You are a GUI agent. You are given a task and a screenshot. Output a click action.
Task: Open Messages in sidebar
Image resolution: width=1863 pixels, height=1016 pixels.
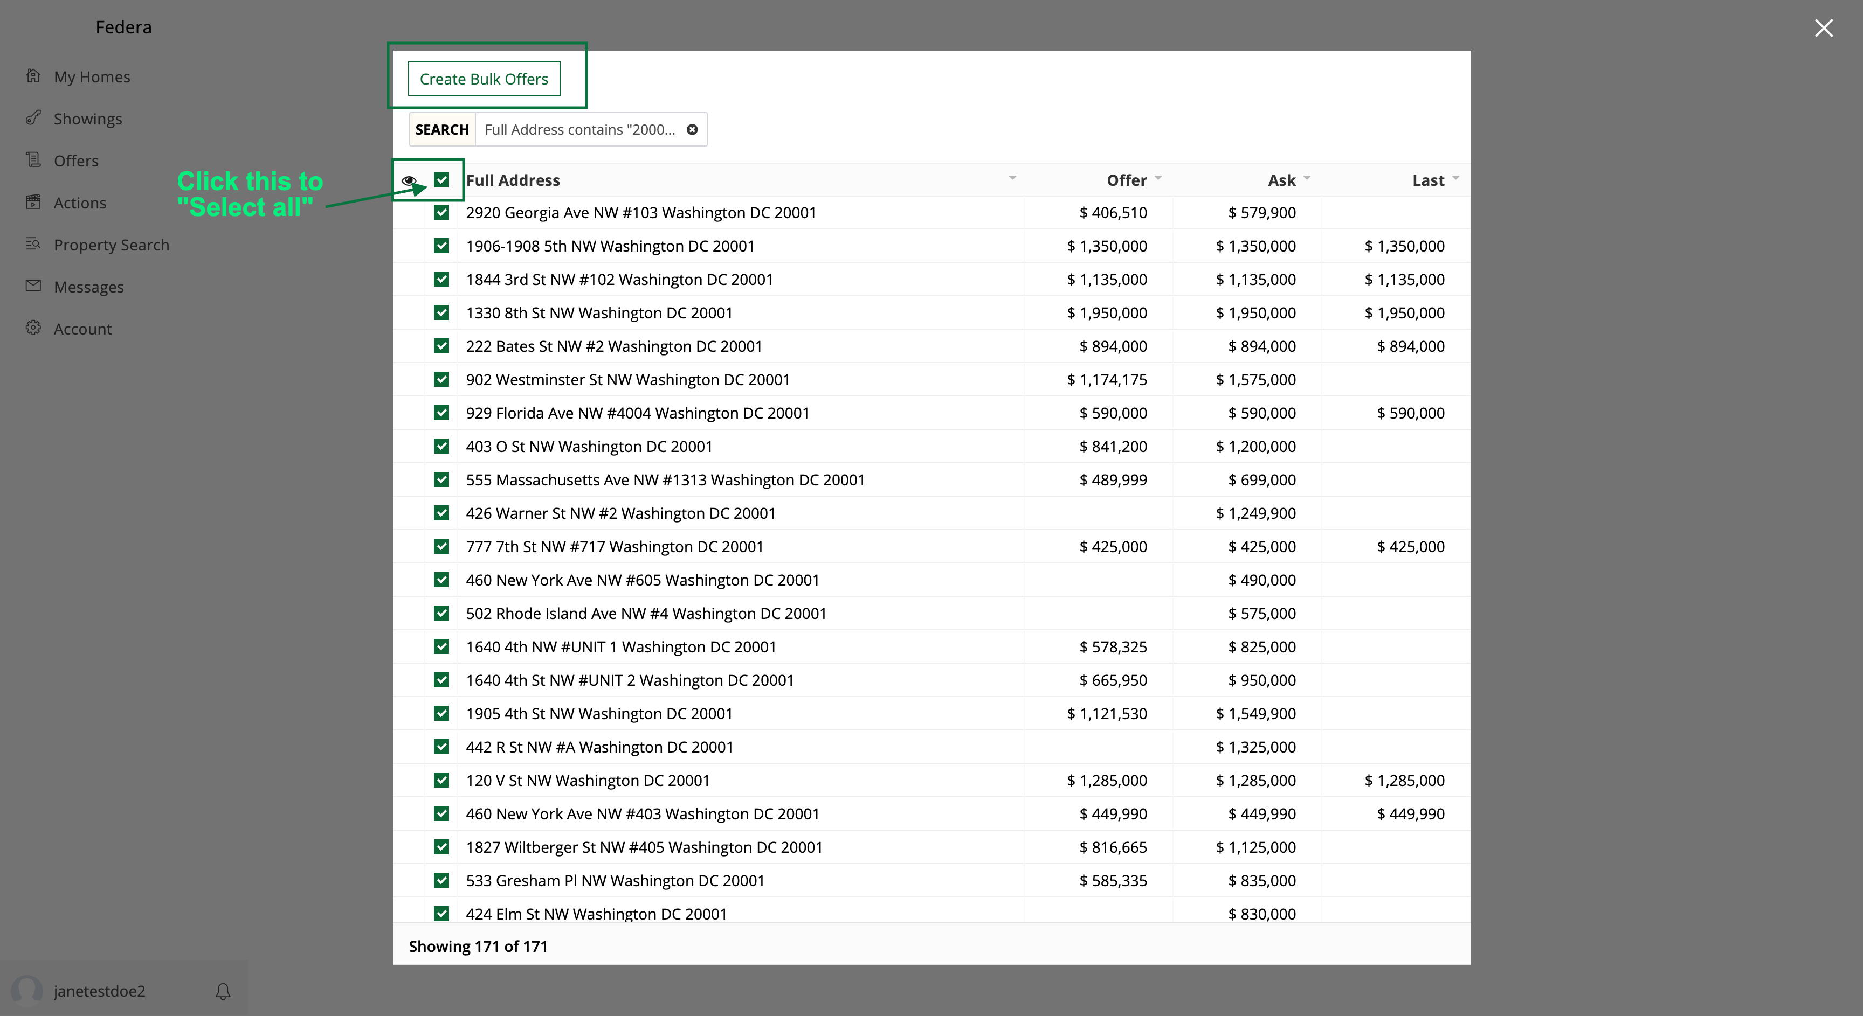coord(88,287)
